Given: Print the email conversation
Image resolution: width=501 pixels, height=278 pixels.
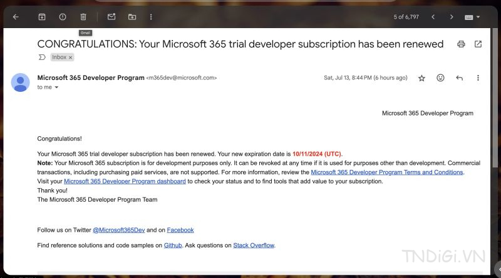Looking at the screenshot, I should (x=461, y=44).
